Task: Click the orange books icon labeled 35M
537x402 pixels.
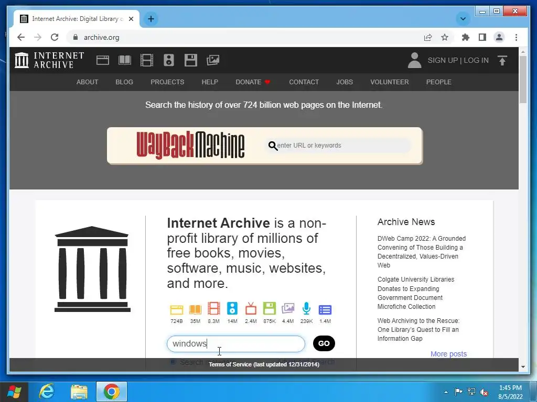Action: click(x=195, y=309)
